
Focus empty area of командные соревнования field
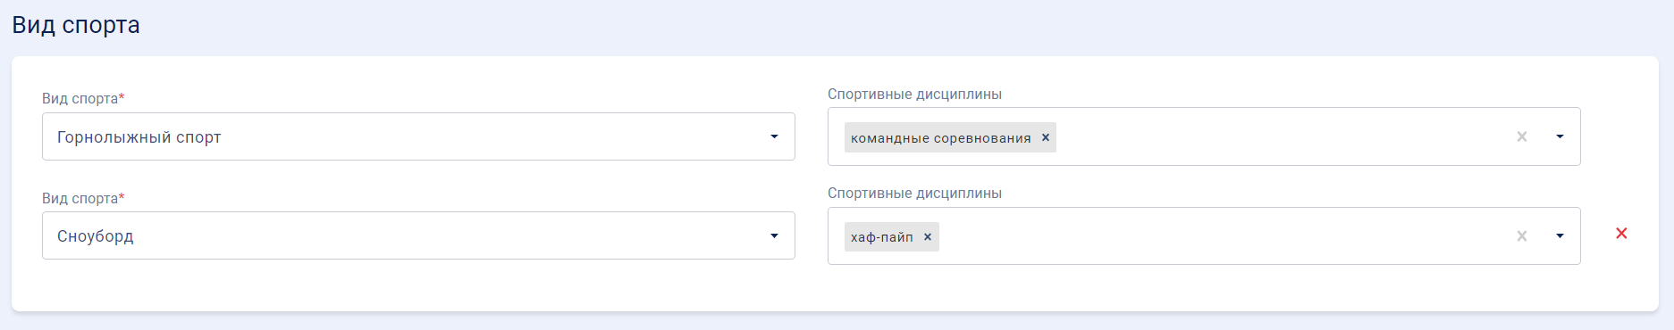[x=1283, y=136]
